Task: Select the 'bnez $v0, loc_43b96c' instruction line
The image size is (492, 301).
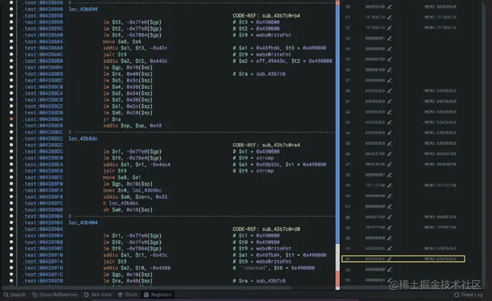Action: [x=133, y=190]
